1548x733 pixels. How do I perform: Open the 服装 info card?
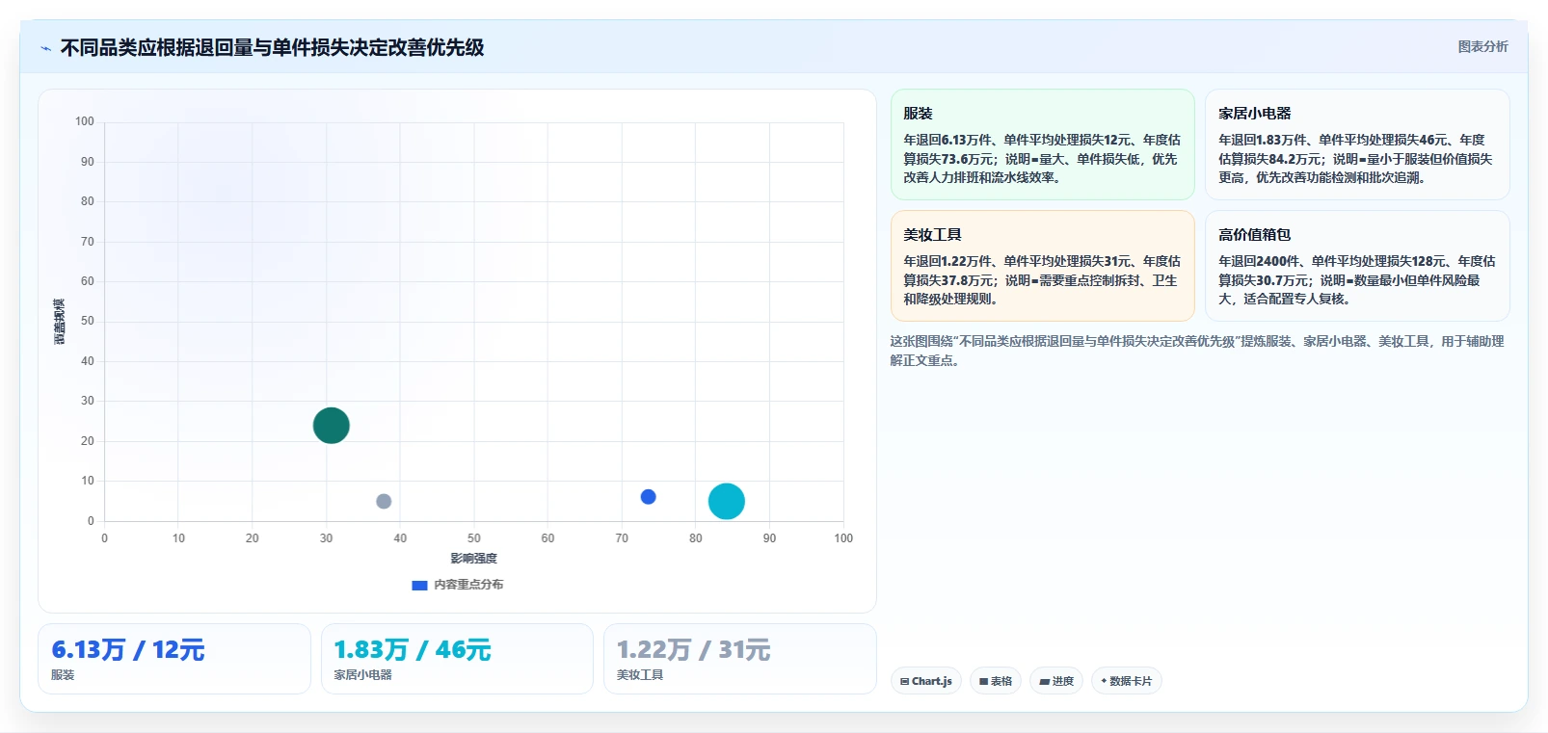pyautogui.click(x=1042, y=144)
